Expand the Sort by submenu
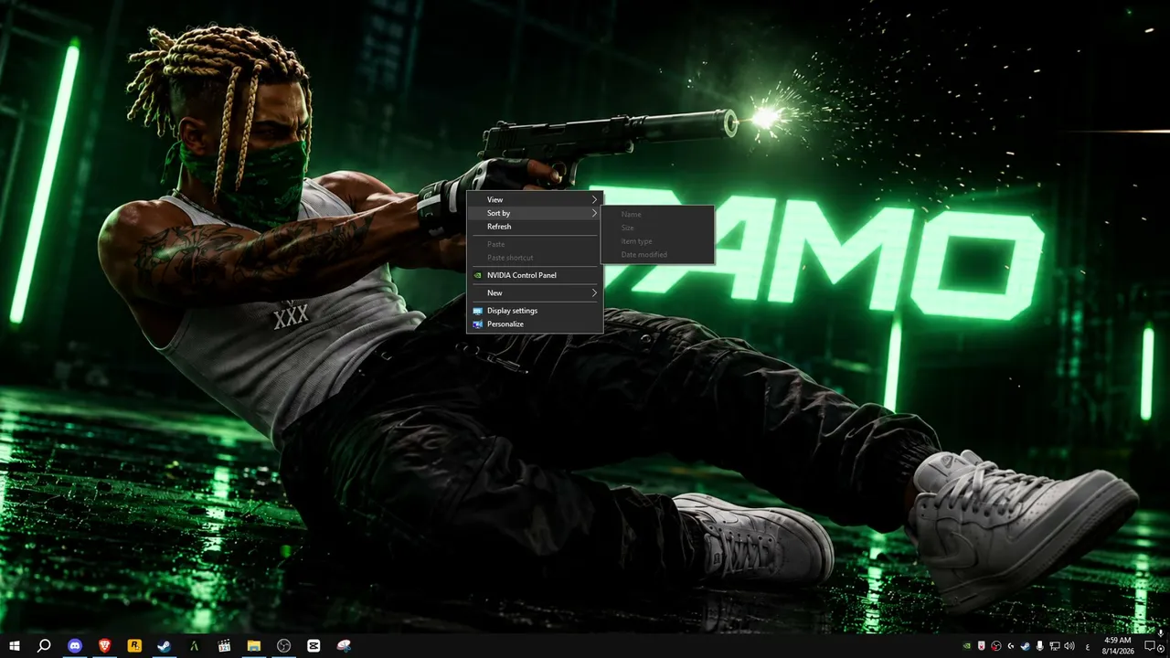Screen dimensions: 1170x658 coord(535,213)
